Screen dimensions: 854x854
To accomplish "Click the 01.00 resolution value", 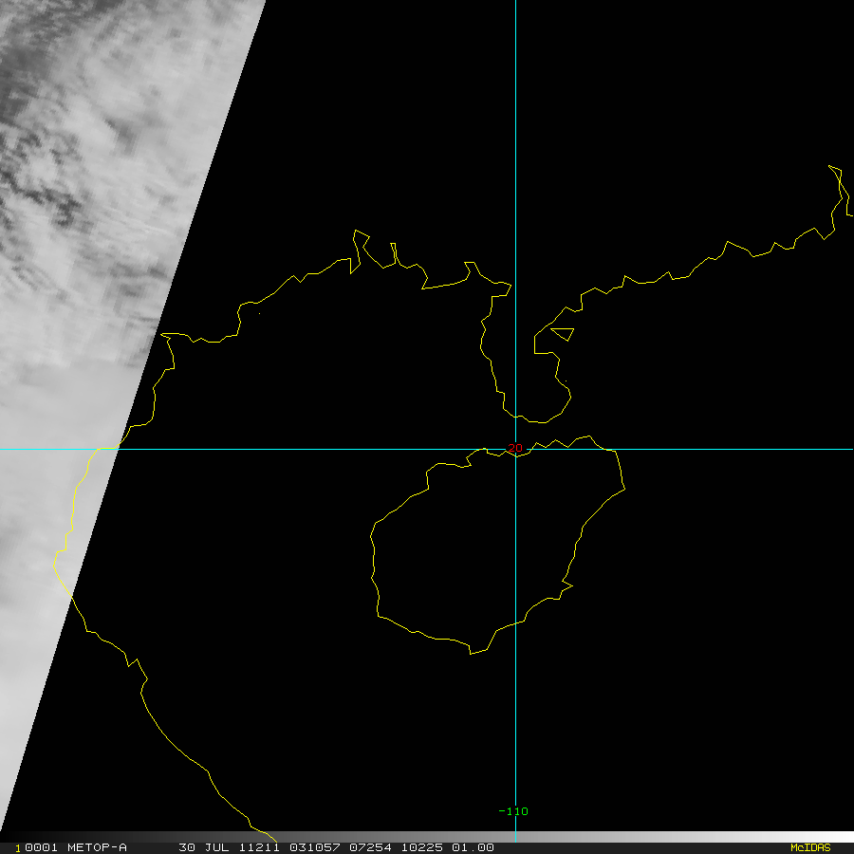I will tap(473, 847).
